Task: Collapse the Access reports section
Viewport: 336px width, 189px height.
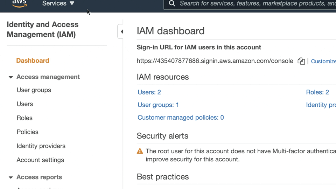Action: [11, 177]
